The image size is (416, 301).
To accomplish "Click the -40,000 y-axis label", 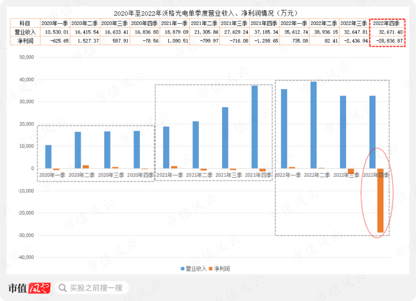I will tap(26, 257).
